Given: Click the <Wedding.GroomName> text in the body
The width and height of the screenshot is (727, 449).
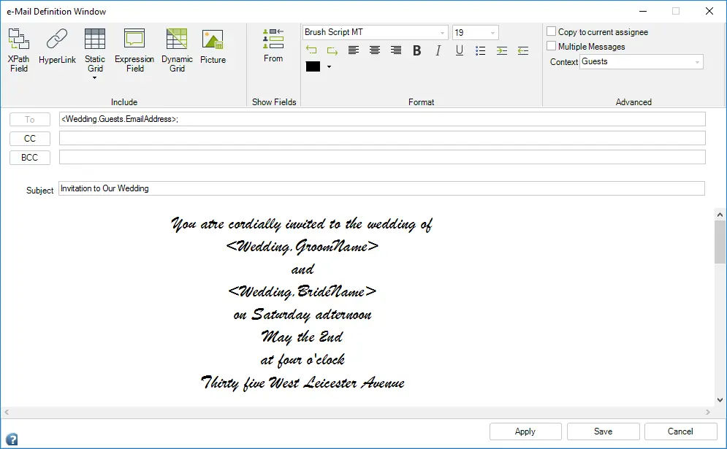Looking at the screenshot, I should (x=302, y=247).
